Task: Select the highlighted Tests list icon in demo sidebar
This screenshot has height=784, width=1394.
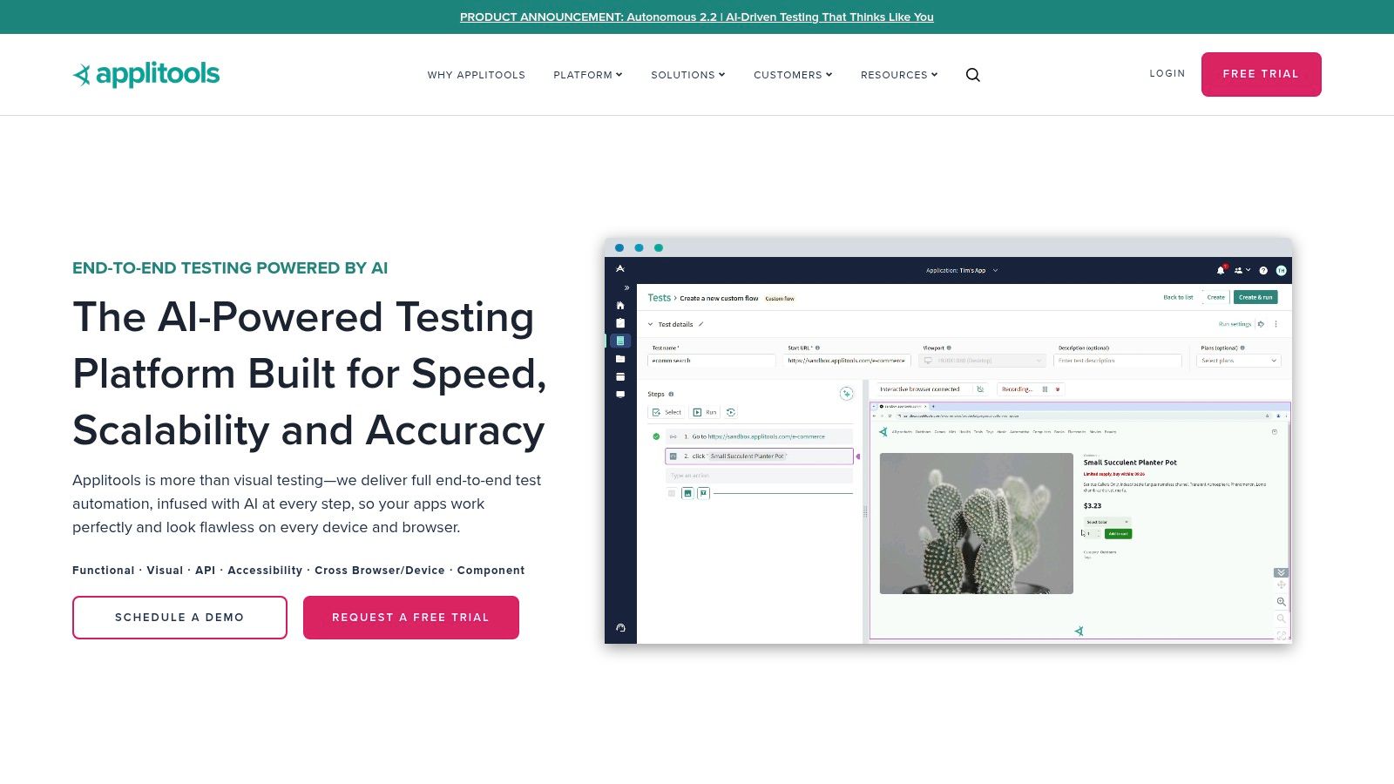Action: tap(620, 341)
